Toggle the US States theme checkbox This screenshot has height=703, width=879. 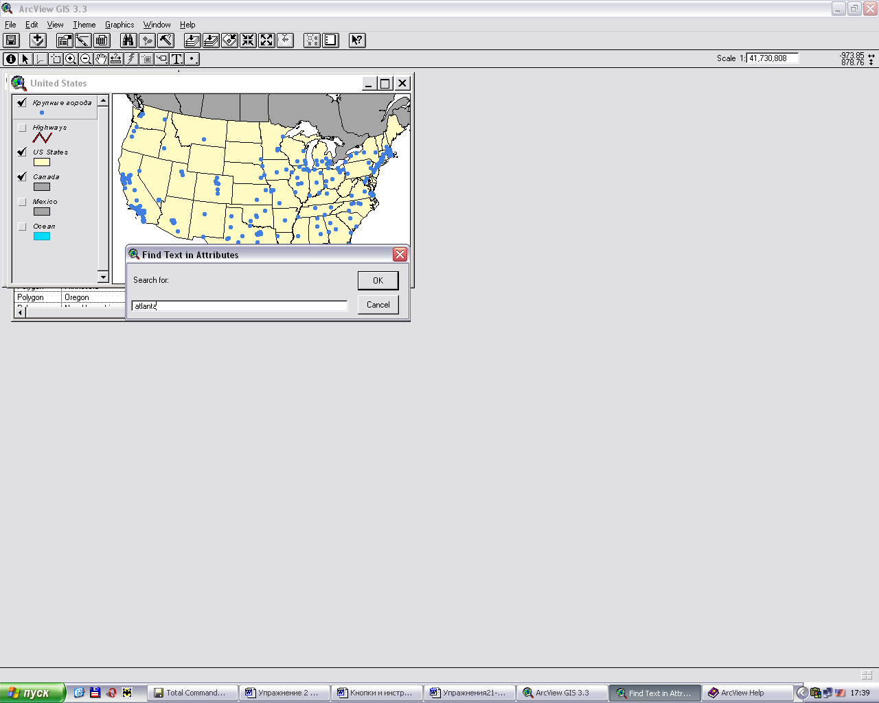[x=22, y=152]
